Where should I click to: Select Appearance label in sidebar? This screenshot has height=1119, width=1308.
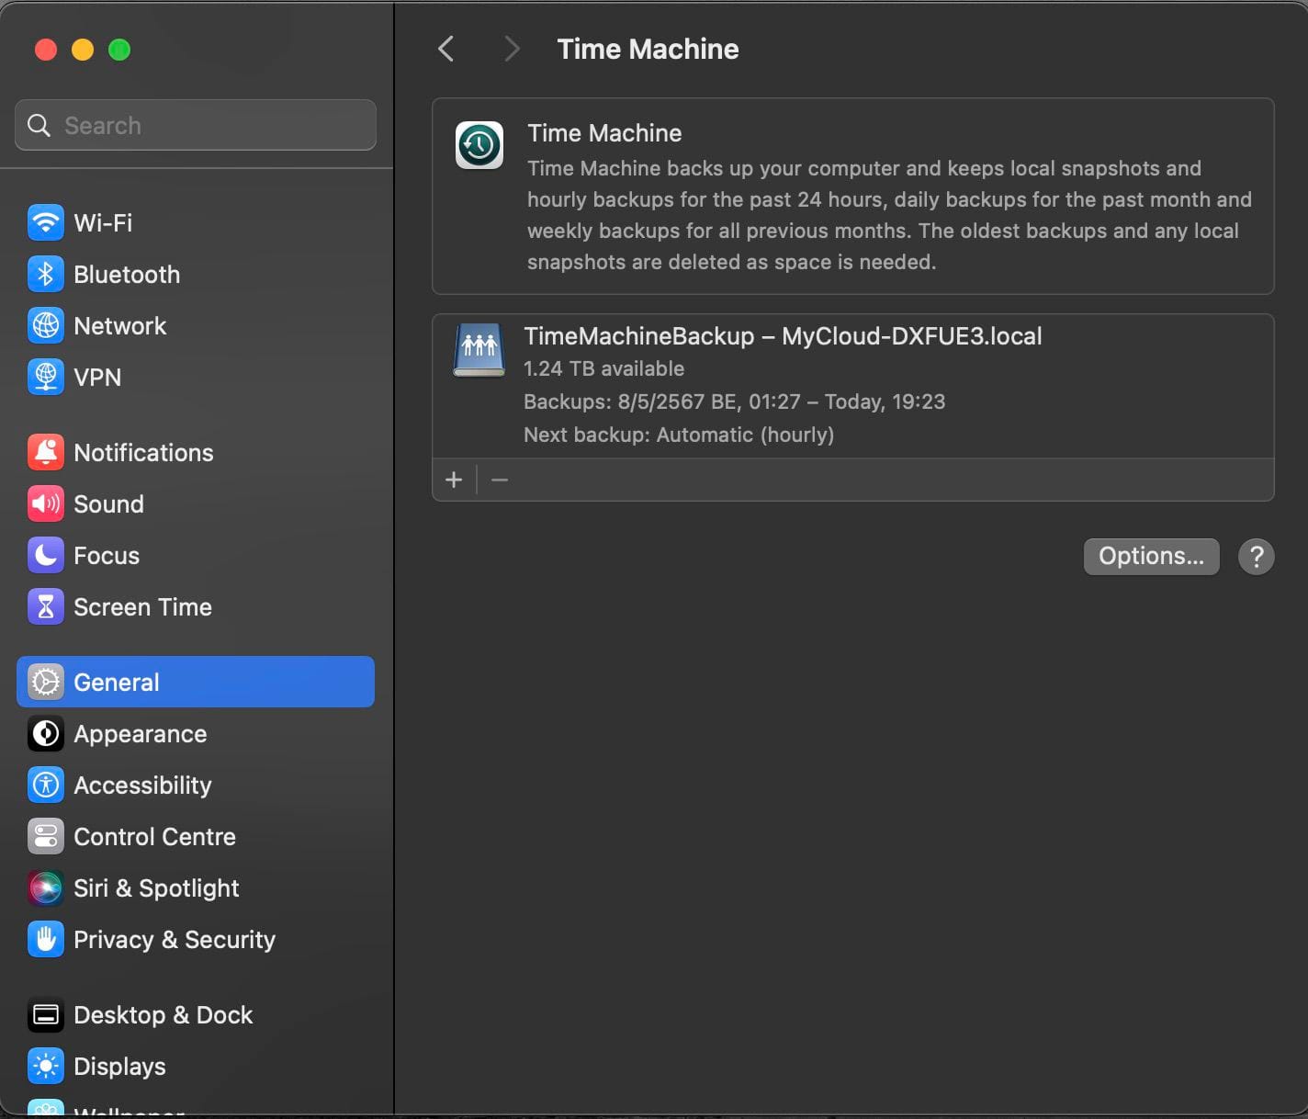pyautogui.click(x=141, y=733)
